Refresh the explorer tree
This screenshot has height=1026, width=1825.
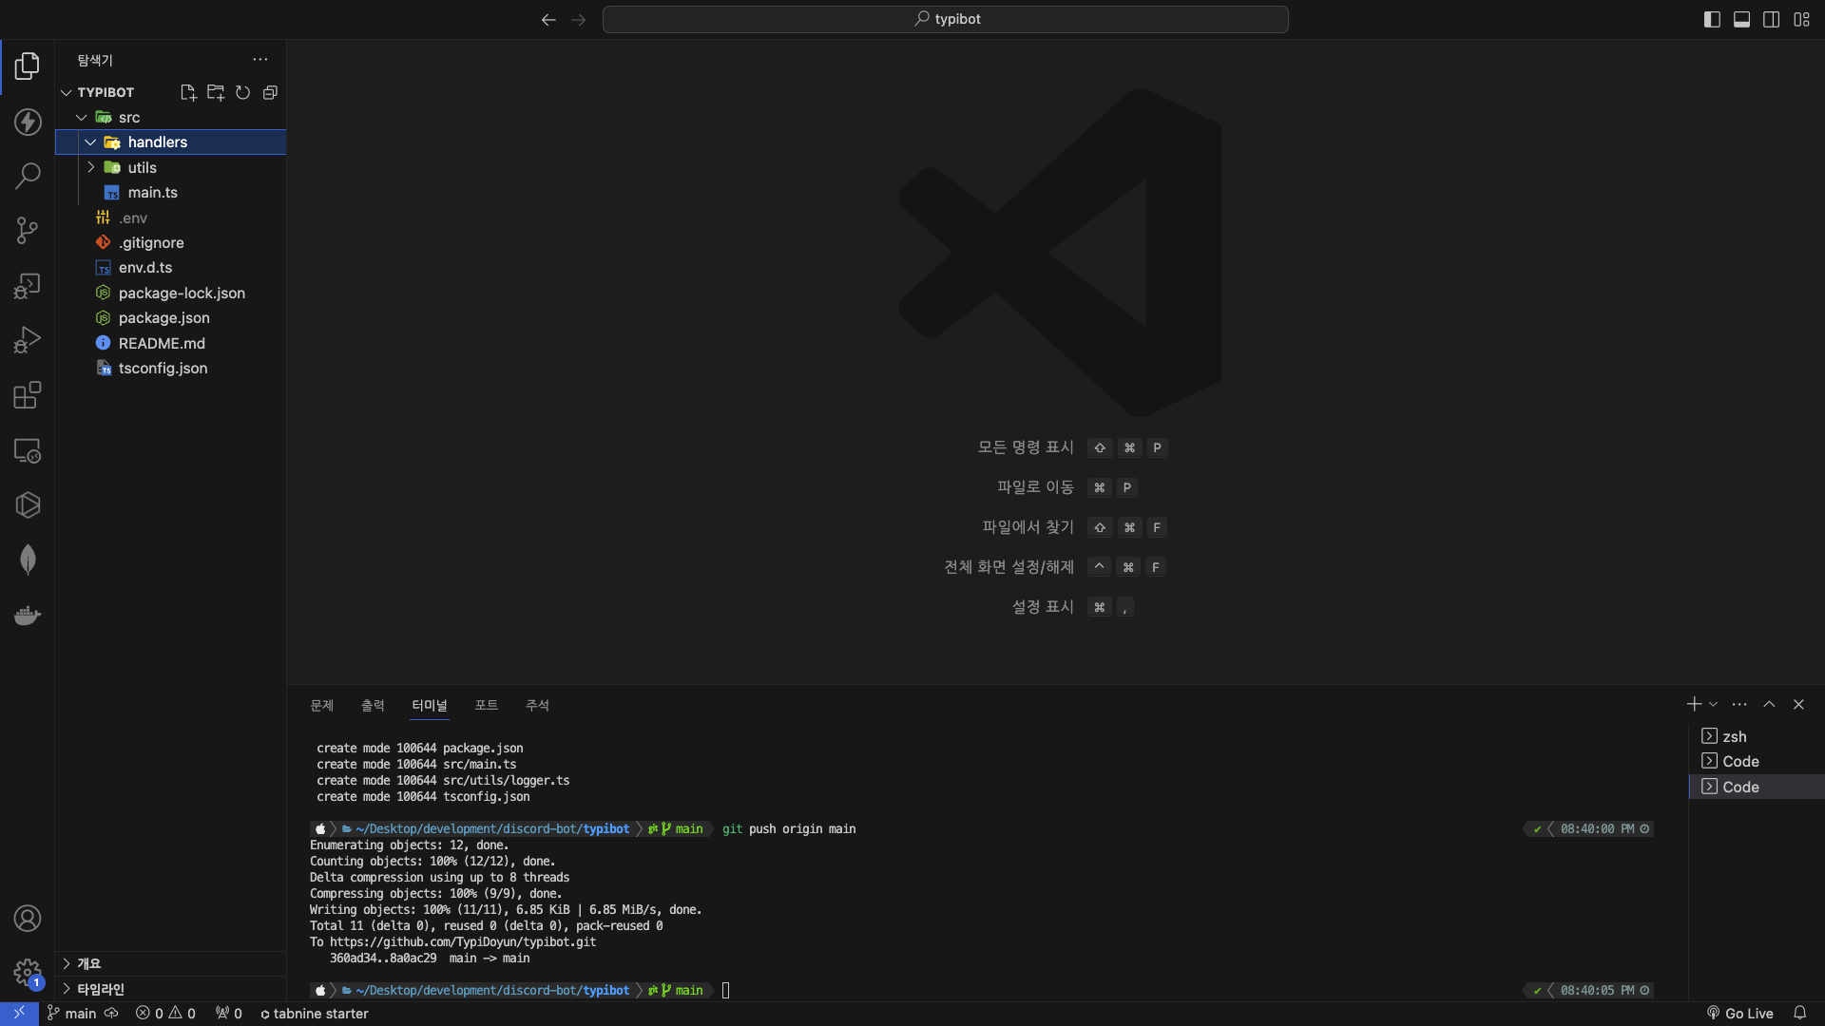pyautogui.click(x=243, y=92)
